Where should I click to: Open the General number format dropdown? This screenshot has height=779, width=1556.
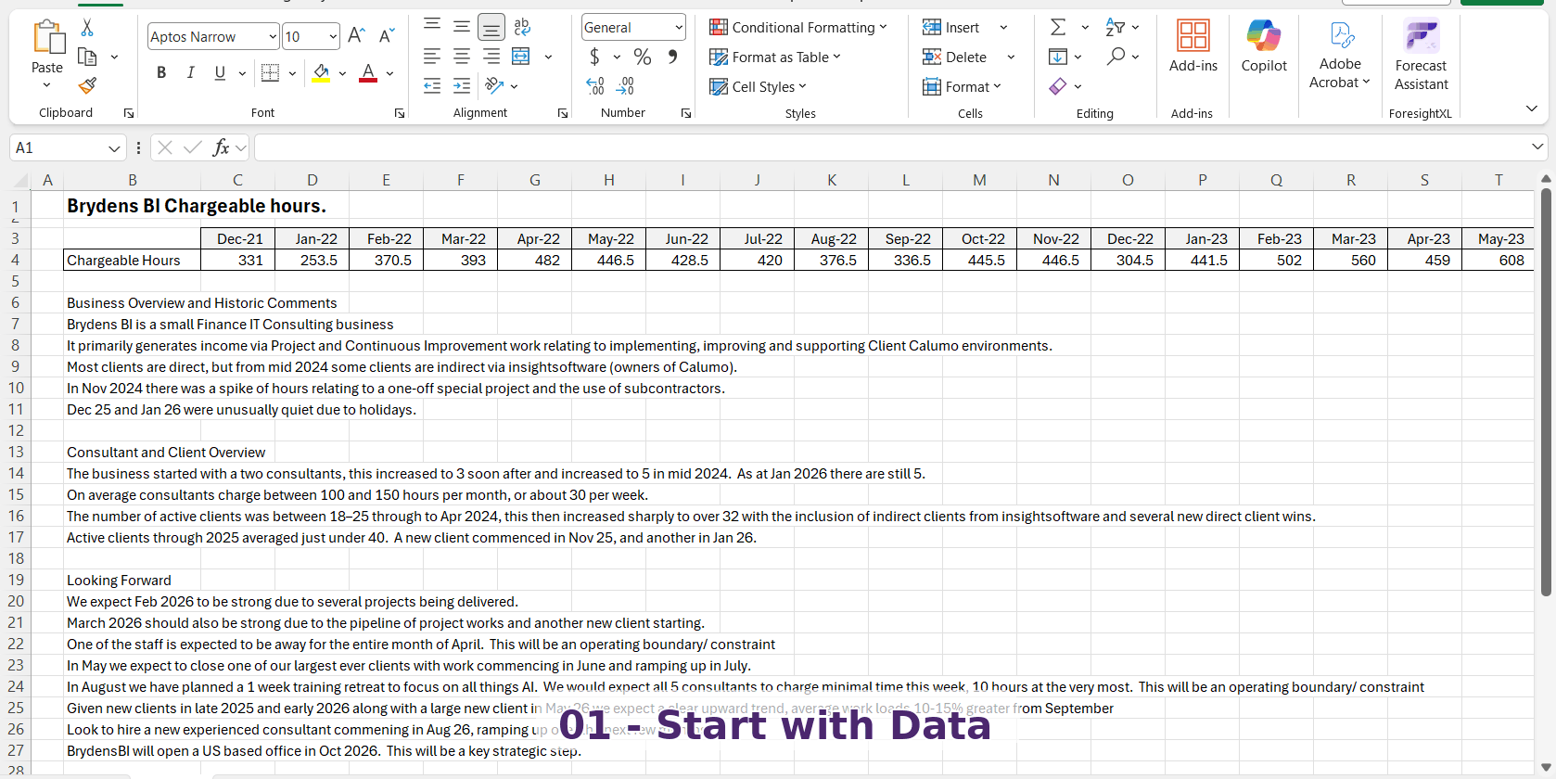pos(679,27)
